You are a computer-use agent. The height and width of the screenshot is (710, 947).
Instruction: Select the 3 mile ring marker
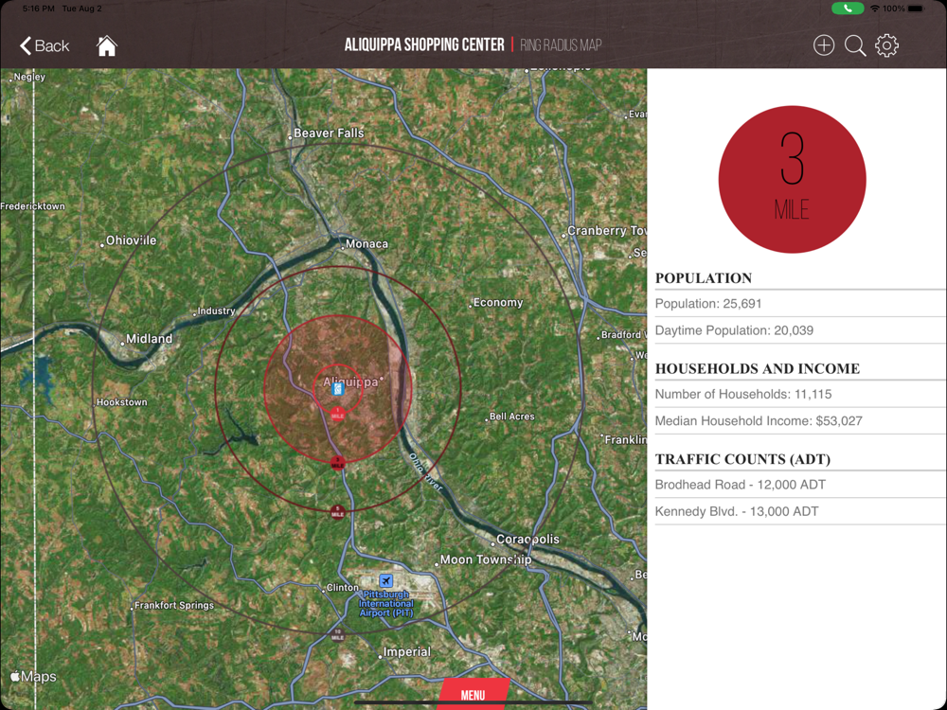(338, 463)
